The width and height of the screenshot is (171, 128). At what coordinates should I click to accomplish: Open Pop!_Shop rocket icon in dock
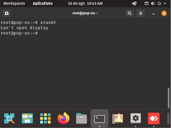pyautogui.click(x=118, y=118)
